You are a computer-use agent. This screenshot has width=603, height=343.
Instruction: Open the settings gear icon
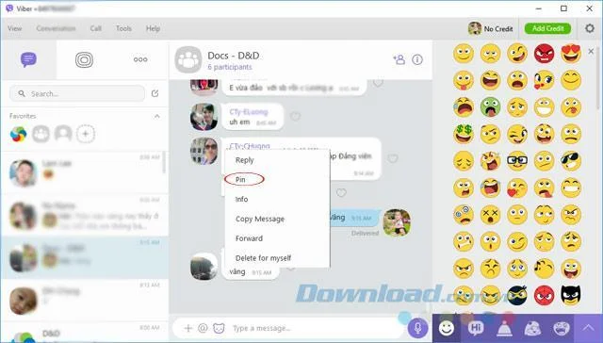590,28
